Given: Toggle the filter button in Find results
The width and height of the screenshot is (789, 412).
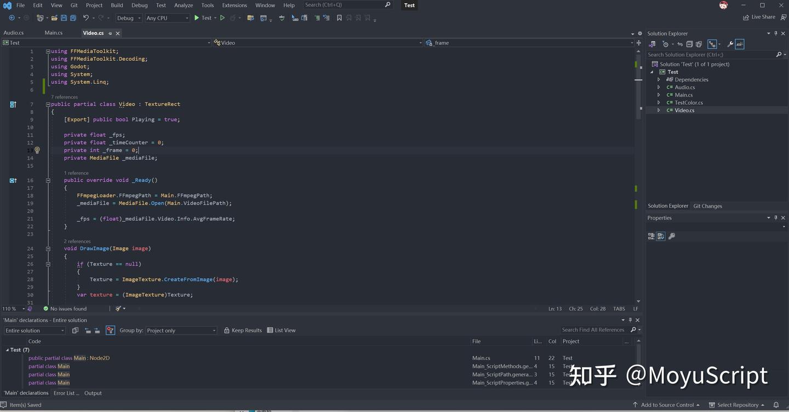Looking at the screenshot, I should (110, 330).
